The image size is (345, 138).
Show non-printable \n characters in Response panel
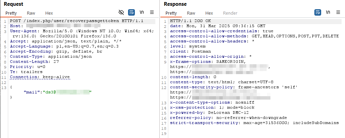[x=328, y=12]
